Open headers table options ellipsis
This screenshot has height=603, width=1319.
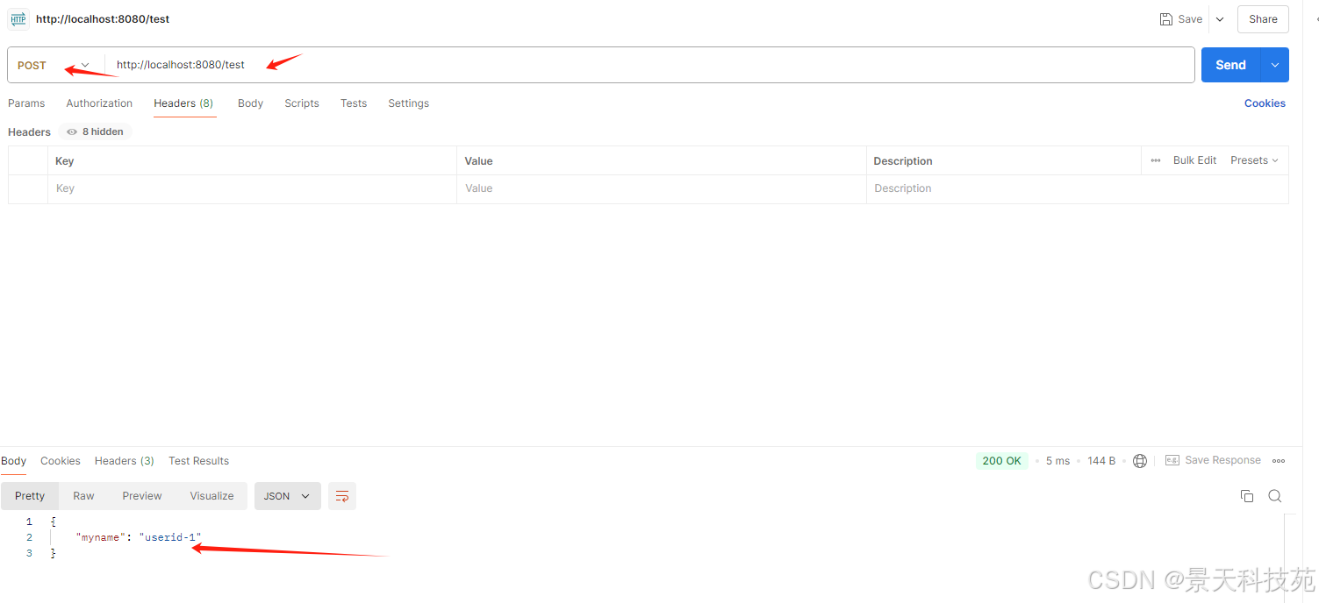(x=1156, y=160)
